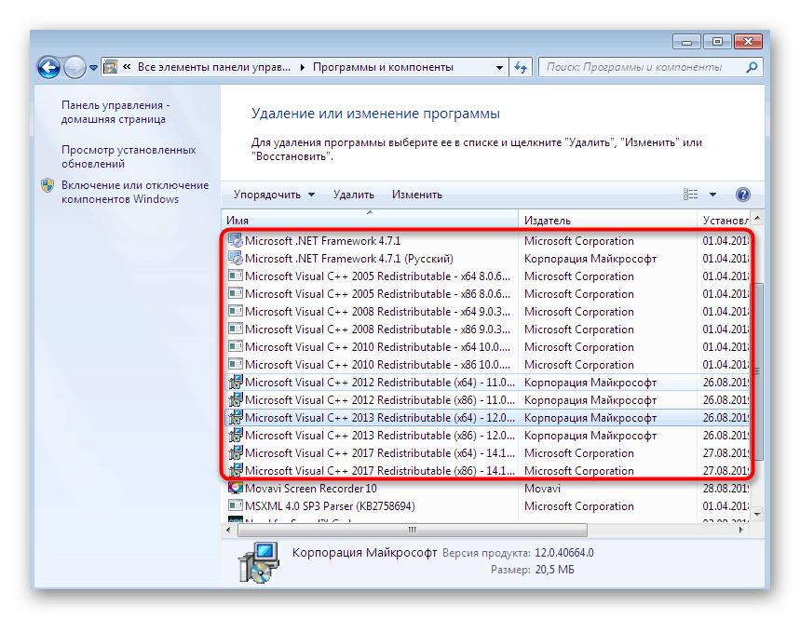Open 'Включение или отключение компонентов Windows'
The image size is (800, 619).
135,193
